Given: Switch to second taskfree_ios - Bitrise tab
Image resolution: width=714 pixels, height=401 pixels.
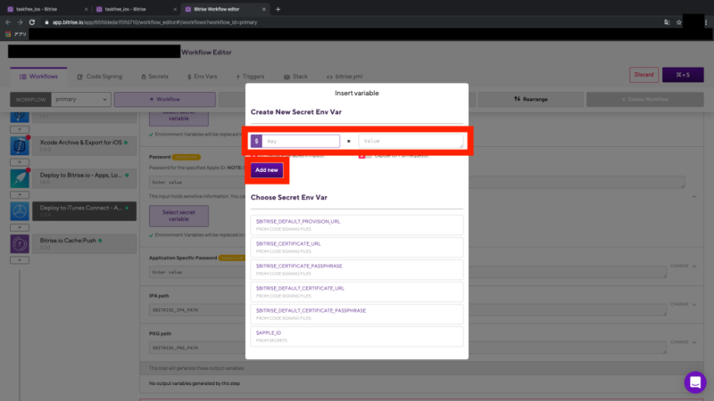Looking at the screenshot, I should pyautogui.click(x=137, y=9).
